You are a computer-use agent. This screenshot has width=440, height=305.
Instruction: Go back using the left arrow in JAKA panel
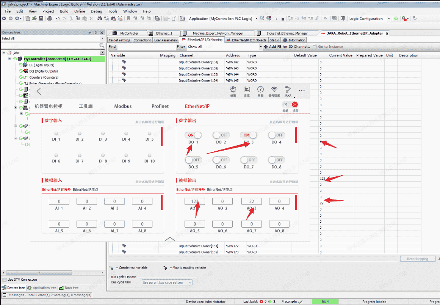[x=39, y=91]
